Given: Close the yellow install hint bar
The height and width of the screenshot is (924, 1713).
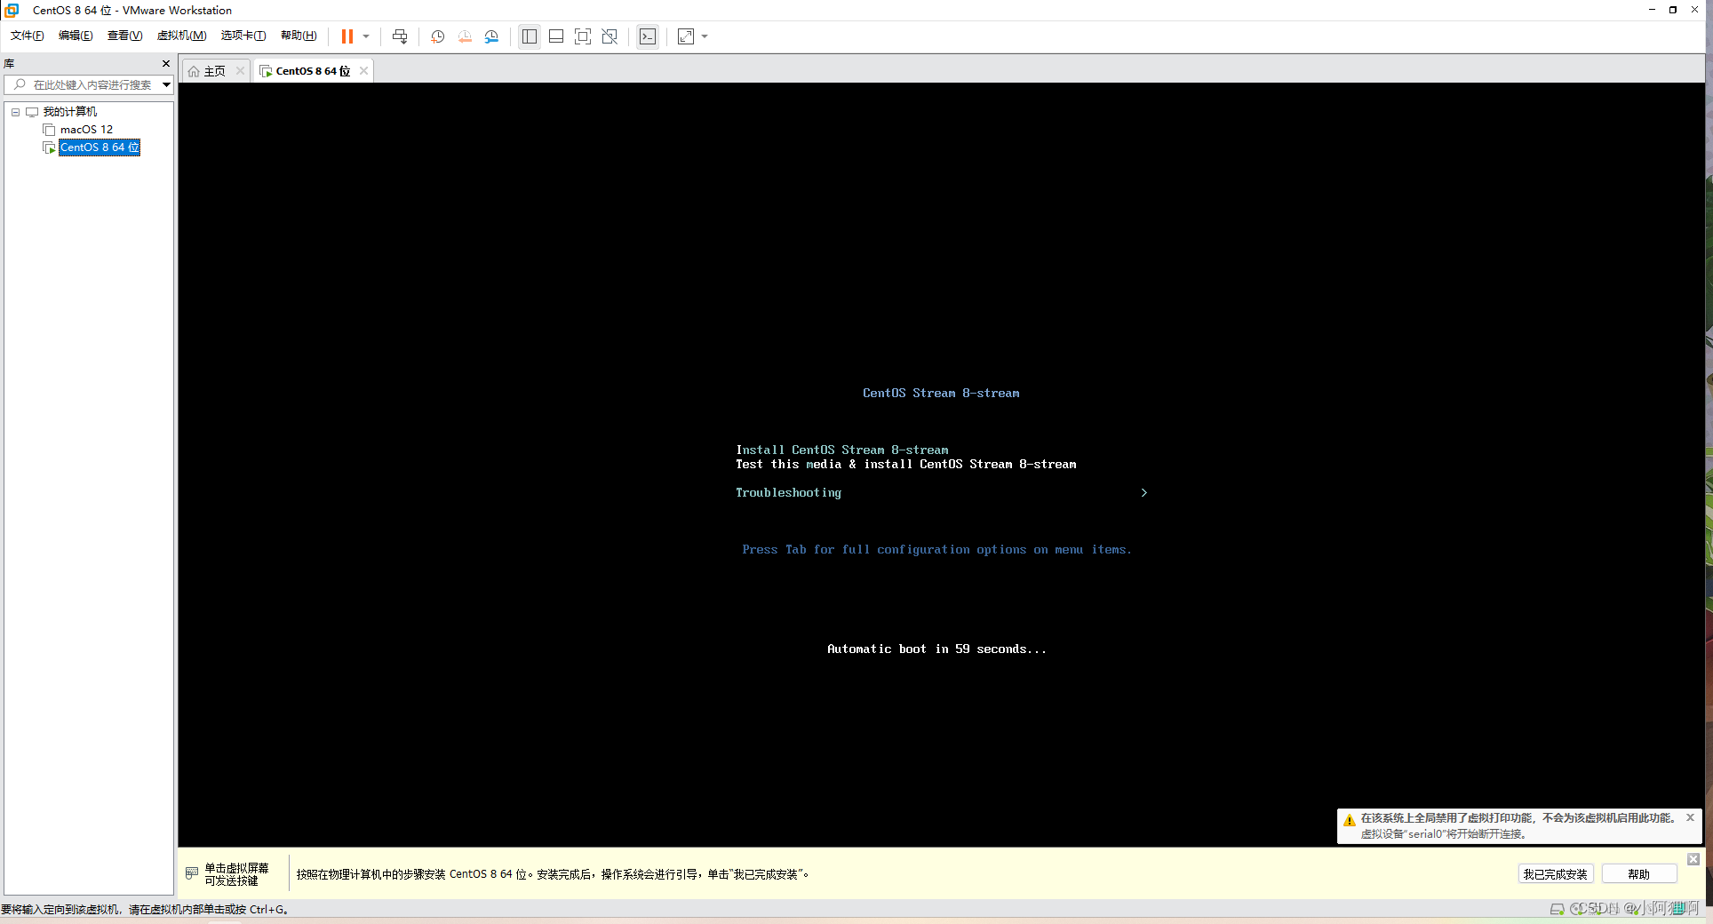Looking at the screenshot, I should (1693, 859).
